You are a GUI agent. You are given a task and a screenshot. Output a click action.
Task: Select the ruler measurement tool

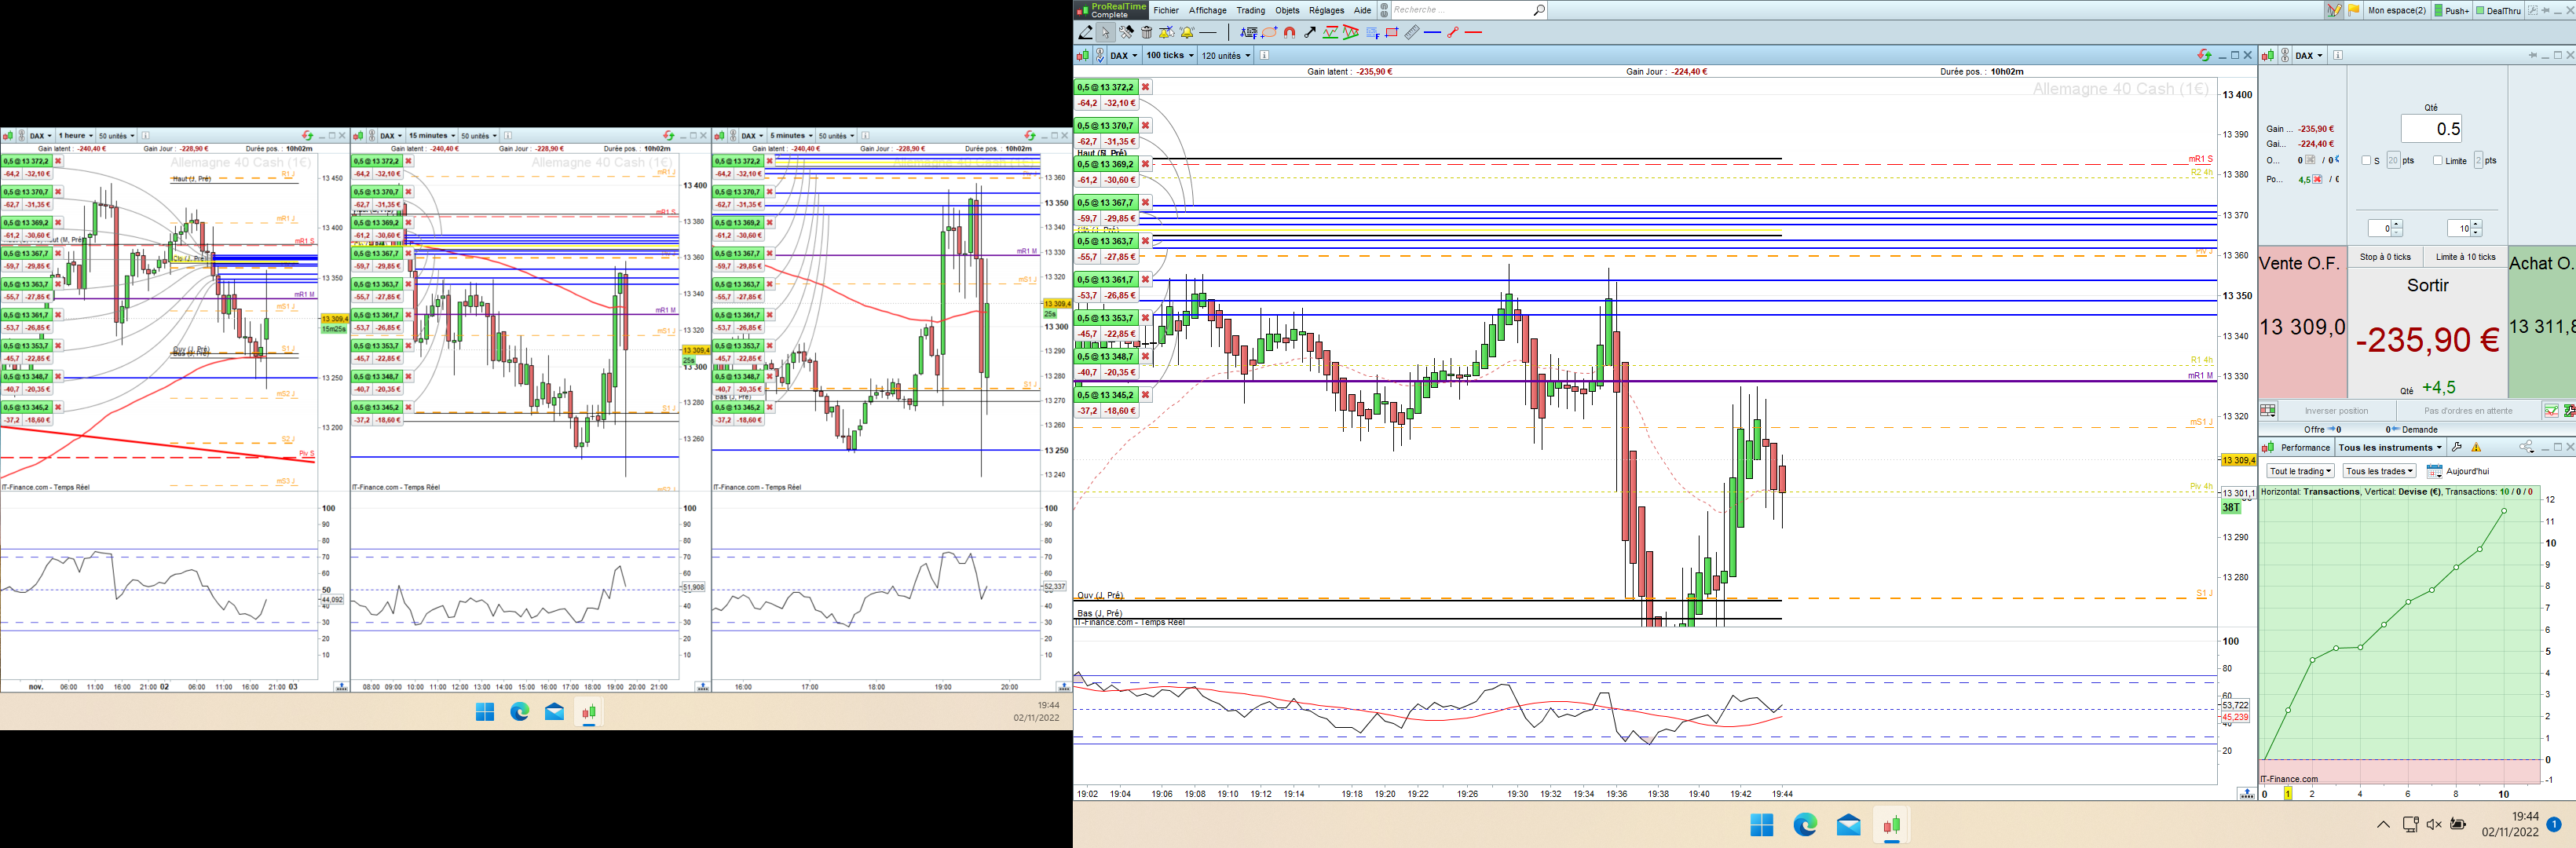[x=1412, y=33]
